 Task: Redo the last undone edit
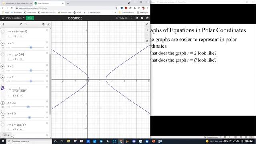pos(26,24)
